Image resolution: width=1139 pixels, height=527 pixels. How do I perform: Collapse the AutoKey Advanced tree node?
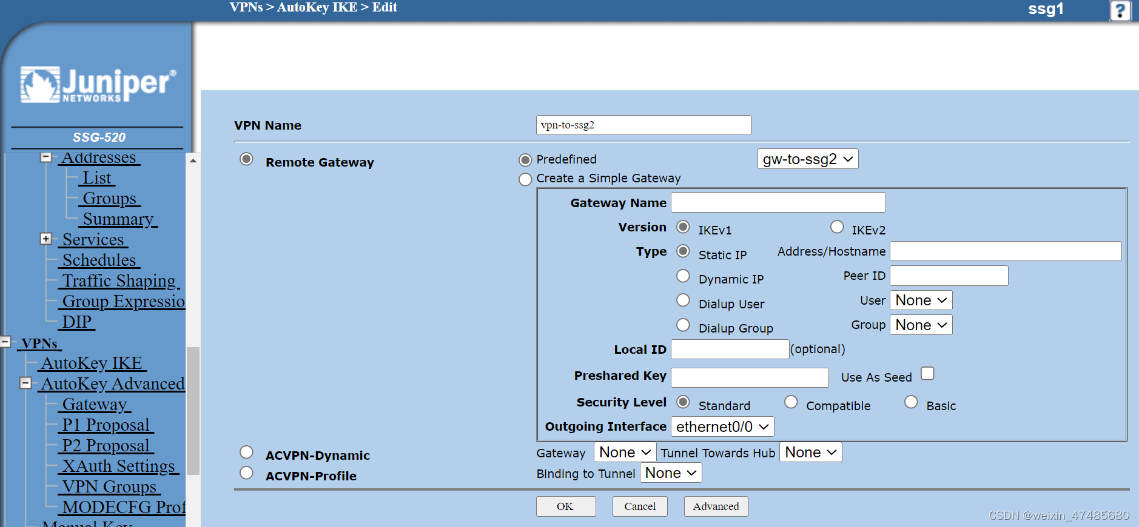click(x=25, y=383)
